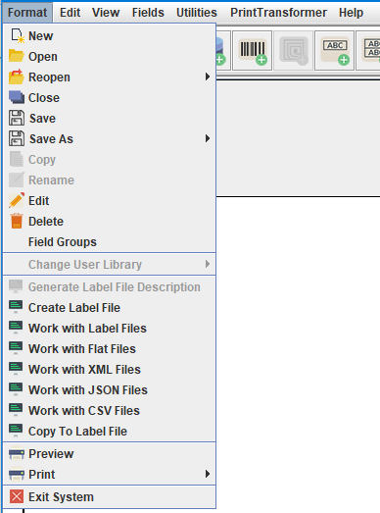Expand the Print submenu arrow

[208, 474]
